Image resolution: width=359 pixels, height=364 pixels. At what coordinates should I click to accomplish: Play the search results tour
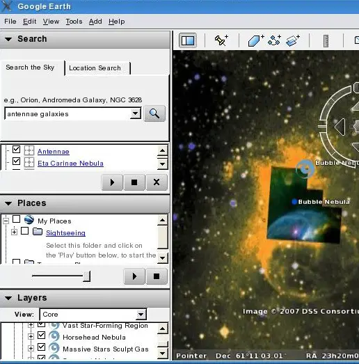click(x=112, y=182)
